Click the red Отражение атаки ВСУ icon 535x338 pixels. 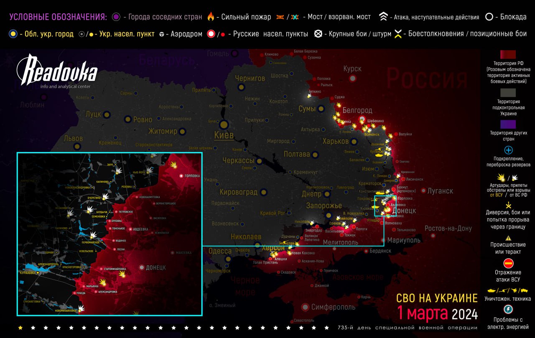[x=508, y=263]
